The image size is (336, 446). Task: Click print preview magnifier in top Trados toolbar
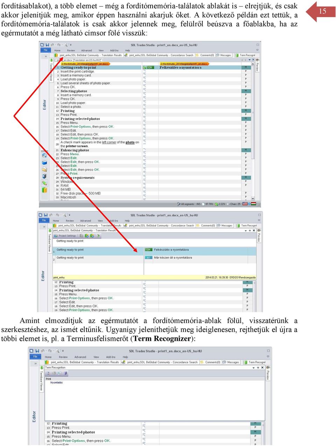(x=65, y=45)
